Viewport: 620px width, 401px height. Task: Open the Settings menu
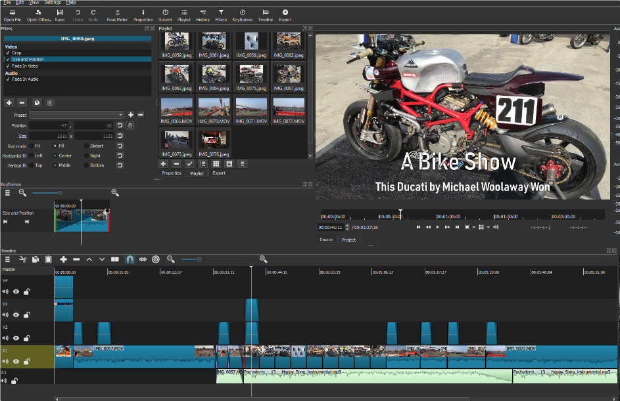coord(52,3)
